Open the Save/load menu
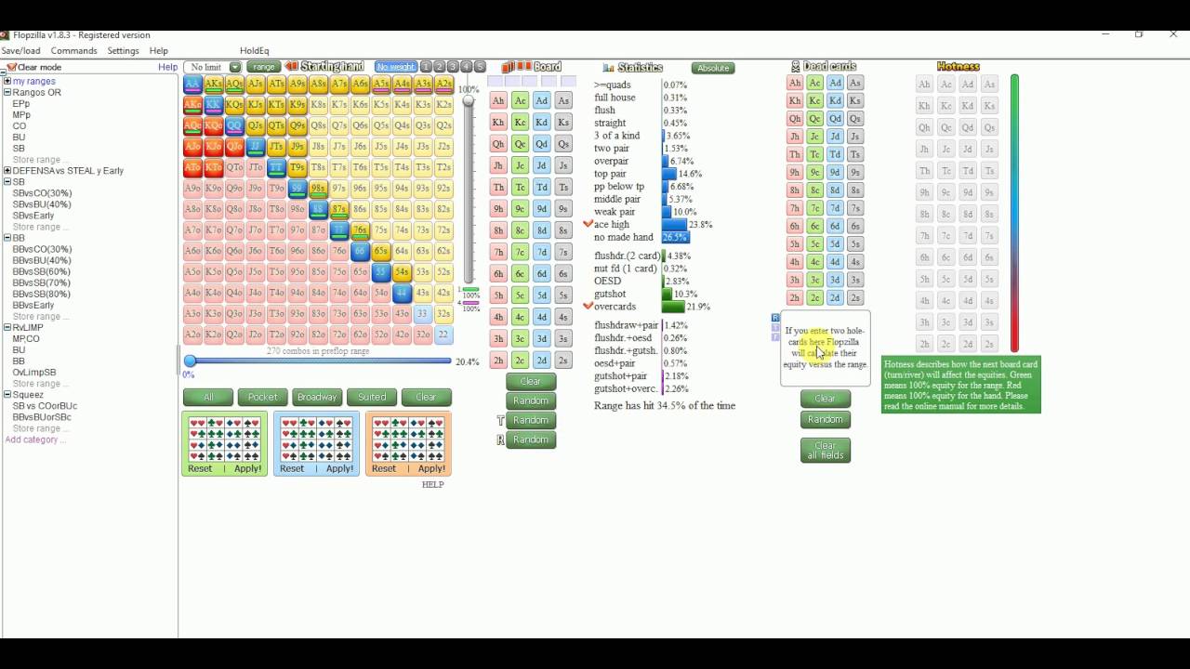Screen dimensions: 1190x669 [x=20, y=51]
